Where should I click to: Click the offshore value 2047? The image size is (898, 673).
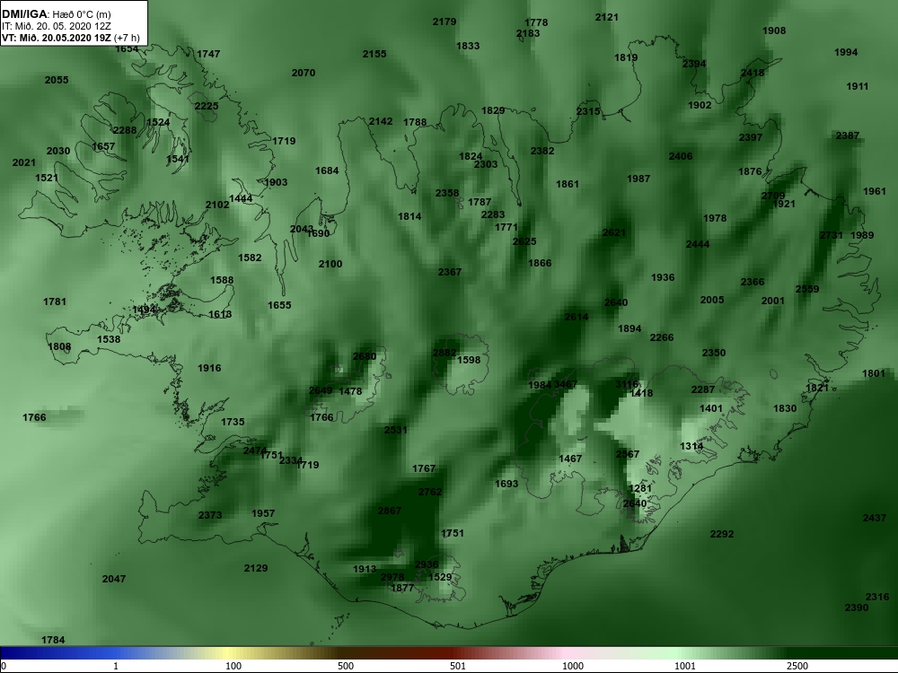[x=113, y=579]
